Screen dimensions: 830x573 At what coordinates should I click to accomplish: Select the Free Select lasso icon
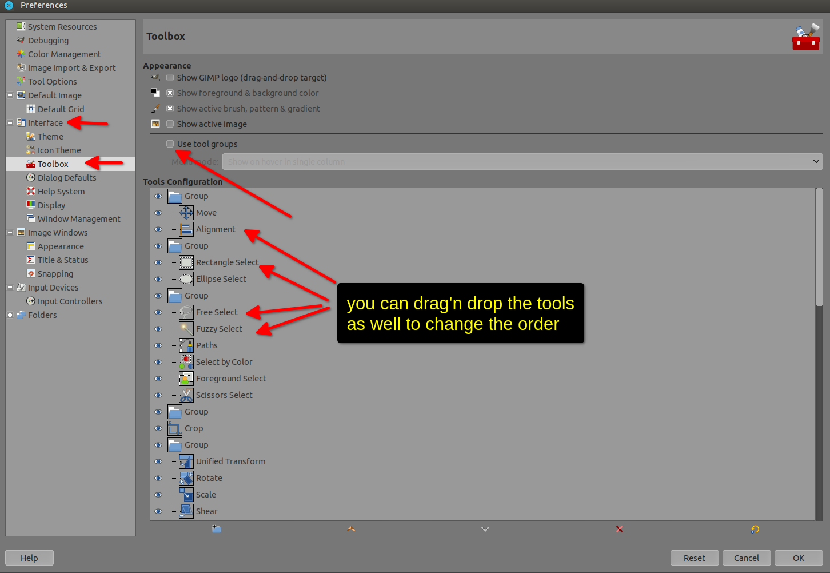pyautogui.click(x=186, y=312)
